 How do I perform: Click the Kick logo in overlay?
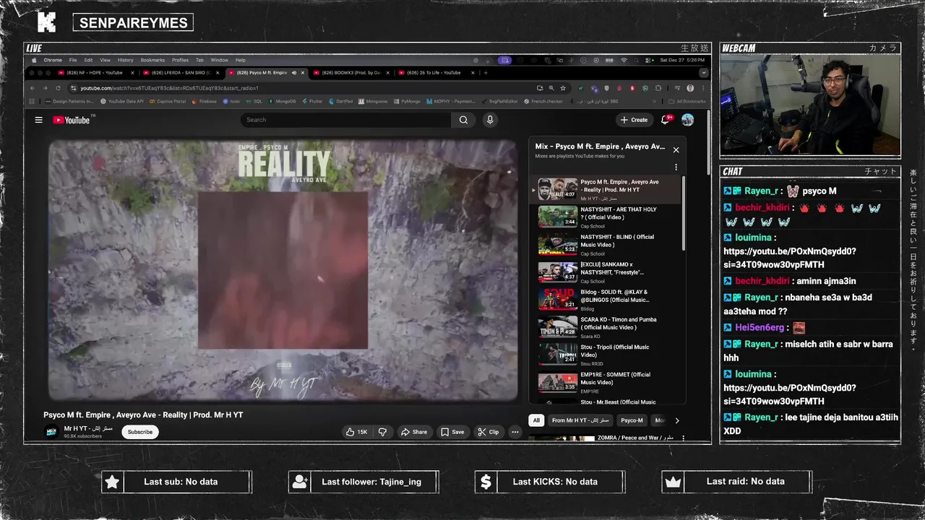pyautogui.click(x=46, y=22)
